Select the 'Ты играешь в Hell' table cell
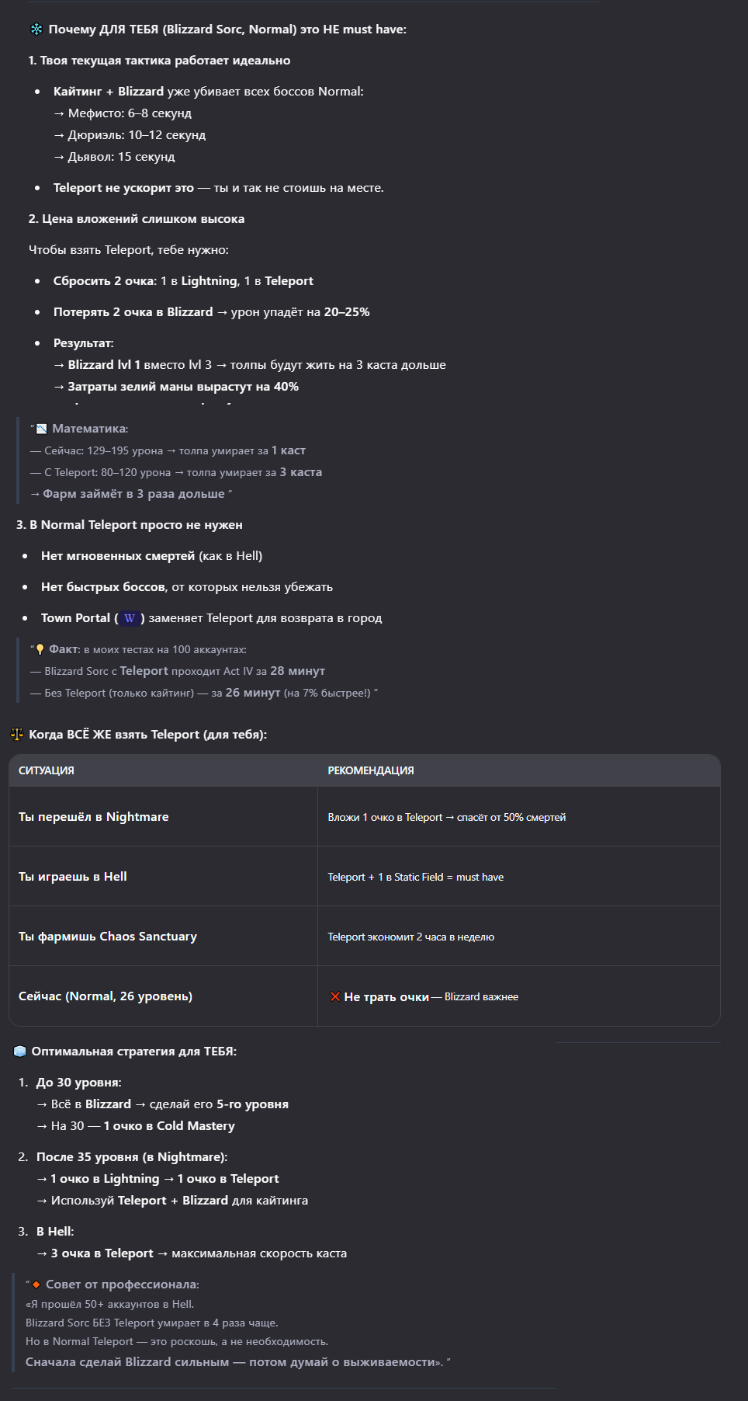The image size is (748, 1401). click(x=73, y=877)
